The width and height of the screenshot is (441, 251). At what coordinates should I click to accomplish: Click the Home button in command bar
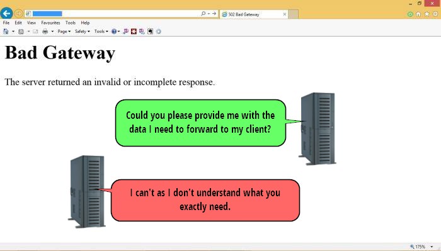click(x=6, y=31)
